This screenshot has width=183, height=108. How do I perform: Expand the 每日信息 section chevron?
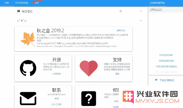click(141, 11)
